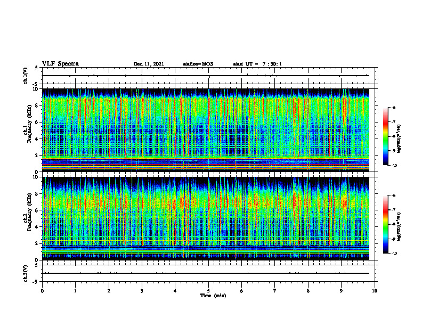422x326 pixels.
Task: Click the "4" kHz tick of ch.1 spectrogram
Action: click(37, 139)
